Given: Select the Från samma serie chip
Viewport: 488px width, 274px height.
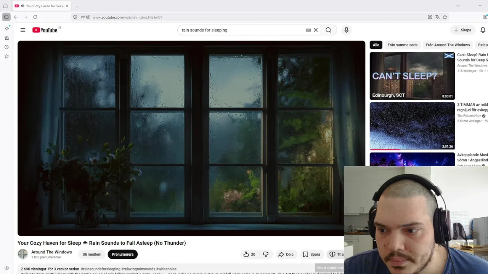Looking at the screenshot, I should pos(403,45).
